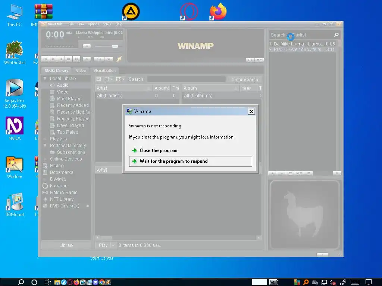Viewport: 382px width, 286px height.
Task: Eject the DVD Drive (D:)
Action: (87, 206)
